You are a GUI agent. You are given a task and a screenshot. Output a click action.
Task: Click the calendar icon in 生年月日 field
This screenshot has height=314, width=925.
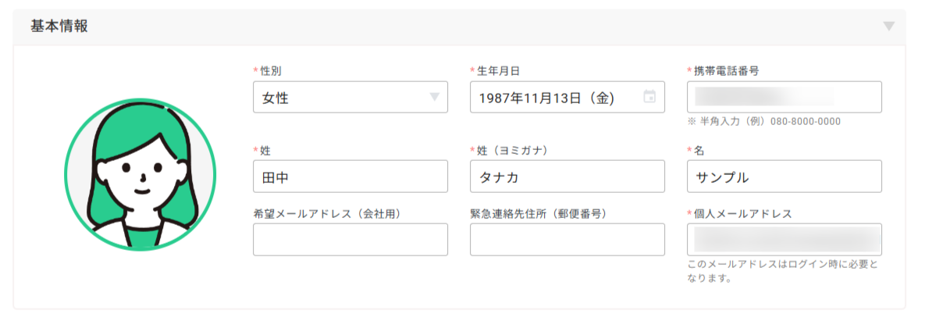coord(649,97)
